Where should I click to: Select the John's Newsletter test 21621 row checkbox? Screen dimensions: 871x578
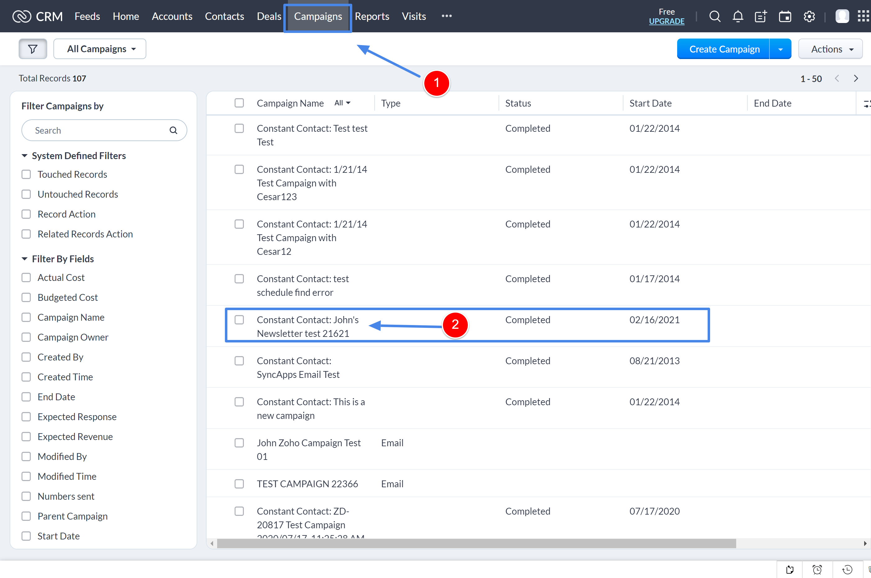point(239,319)
